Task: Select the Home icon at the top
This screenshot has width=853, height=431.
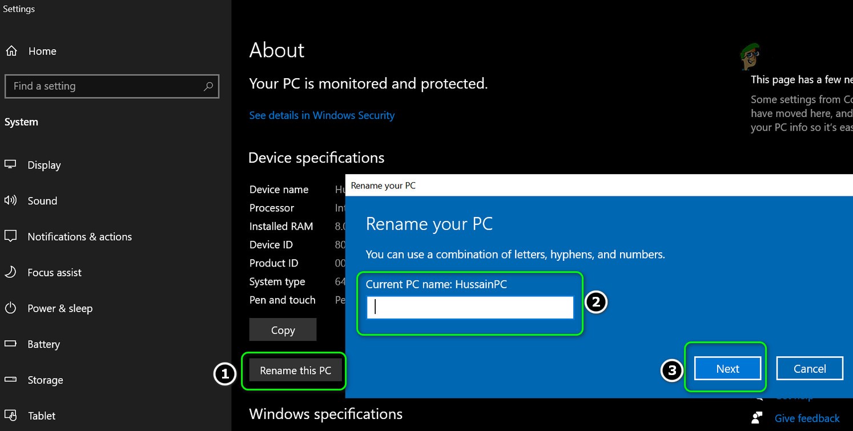Action: click(10, 50)
